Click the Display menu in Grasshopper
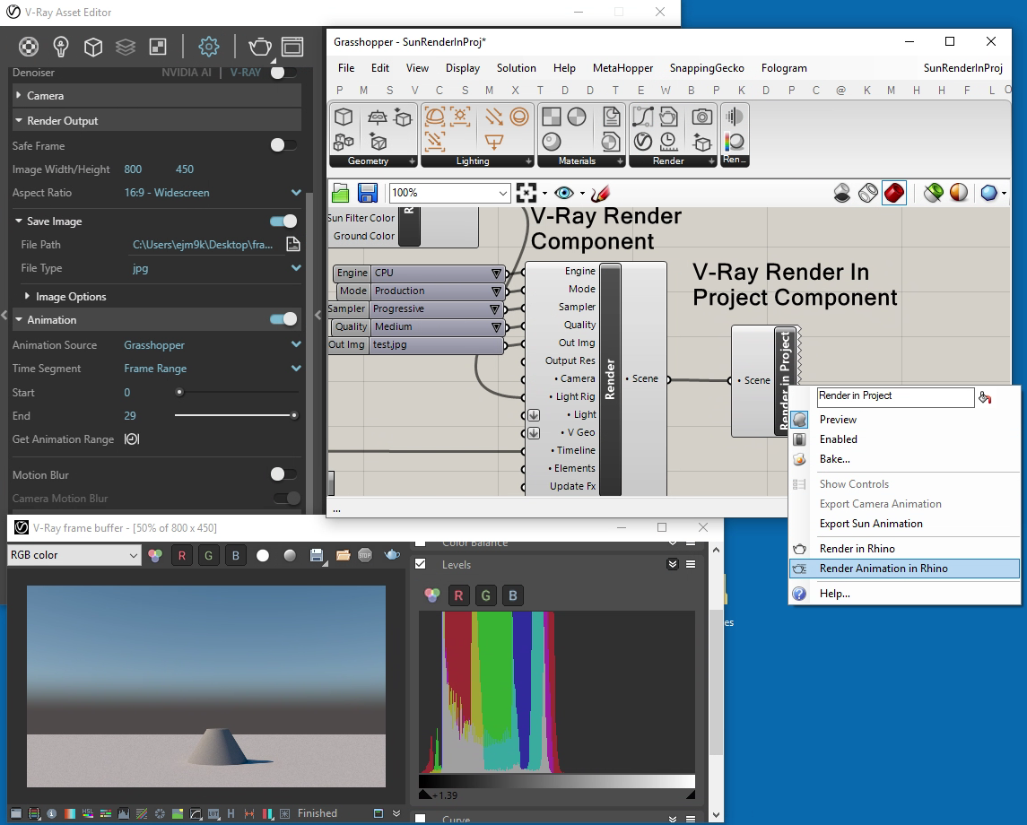The image size is (1027, 825). pos(463,68)
